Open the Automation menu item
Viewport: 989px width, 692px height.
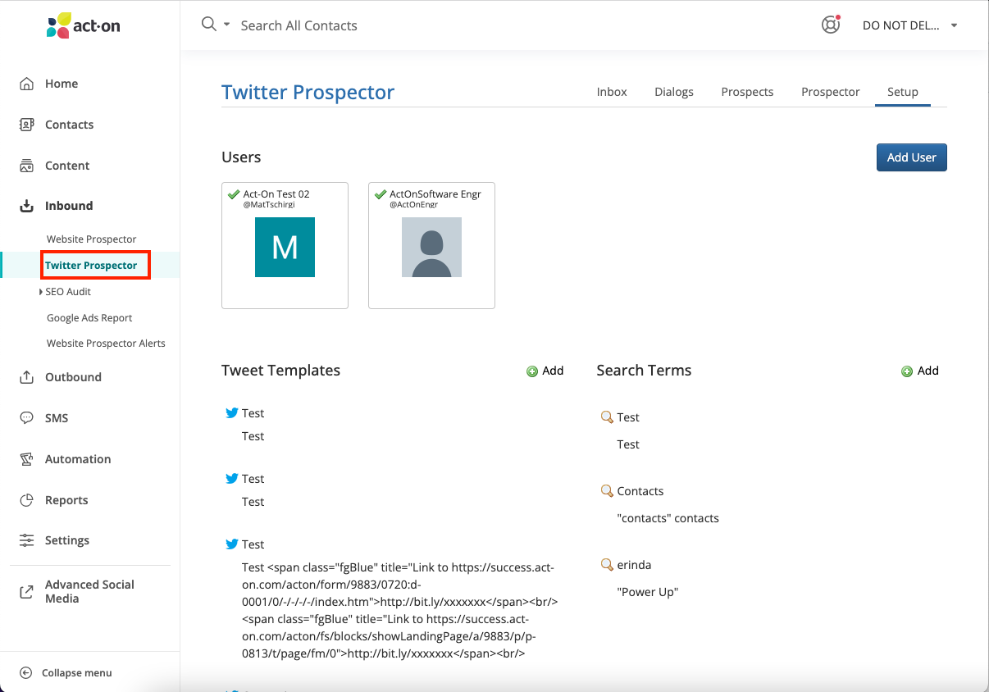pyautogui.click(x=78, y=459)
